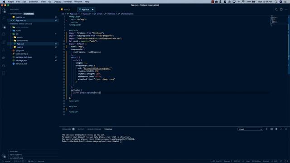Open README.md file

pos(33,64)
